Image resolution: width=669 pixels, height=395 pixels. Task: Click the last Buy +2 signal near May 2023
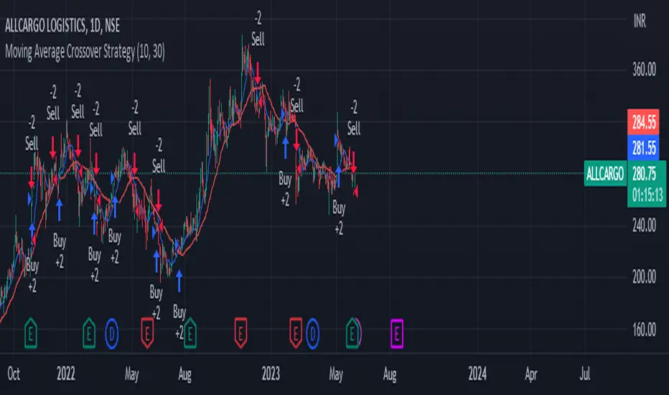click(339, 218)
